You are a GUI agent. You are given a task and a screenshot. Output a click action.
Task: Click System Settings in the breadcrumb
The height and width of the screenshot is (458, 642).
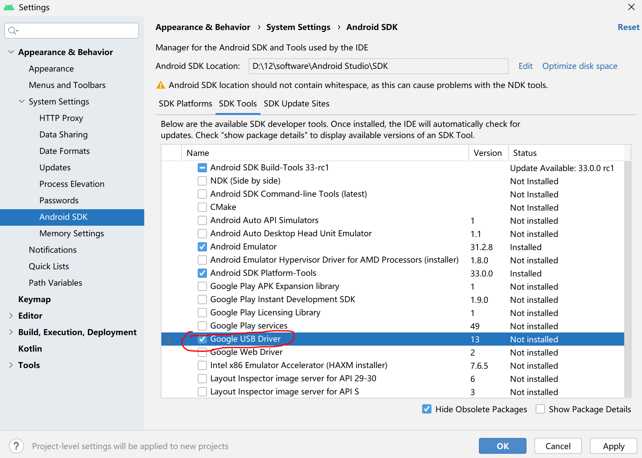[298, 27]
